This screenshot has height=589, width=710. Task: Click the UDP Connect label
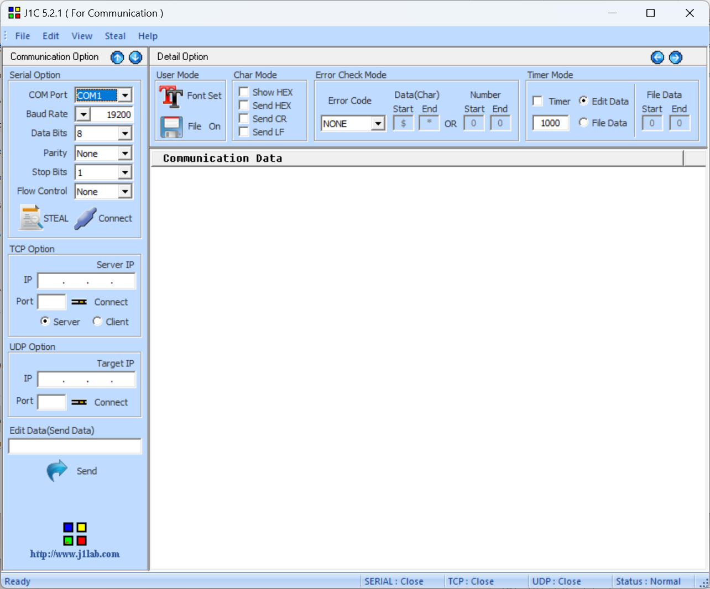(x=111, y=402)
